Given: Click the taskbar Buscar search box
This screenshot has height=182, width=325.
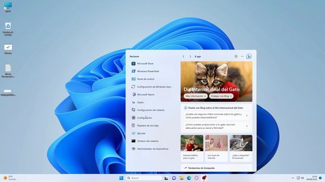Looking at the screenshot, I should (144, 178).
